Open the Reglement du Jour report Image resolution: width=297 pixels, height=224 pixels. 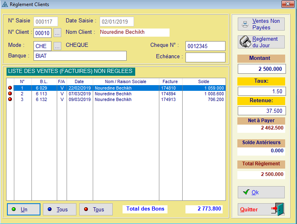(261, 42)
